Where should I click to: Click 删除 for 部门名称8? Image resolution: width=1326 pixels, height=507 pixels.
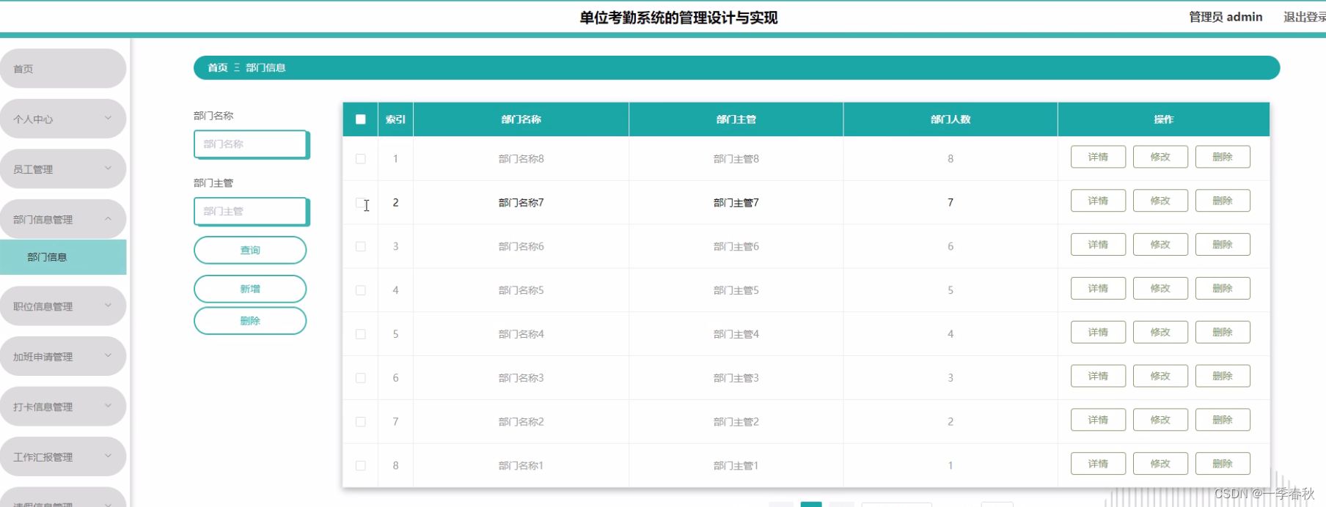pyautogui.click(x=1223, y=157)
